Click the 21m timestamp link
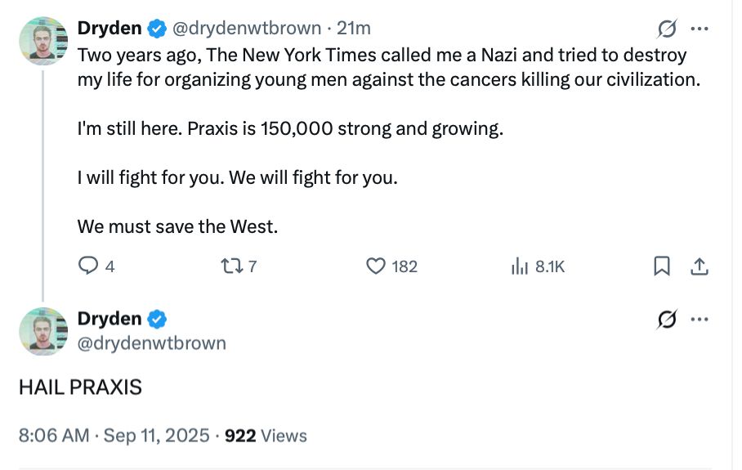The height and width of the screenshot is (470, 742). [355, 29]
